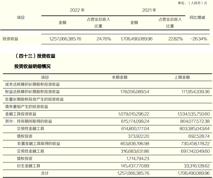Select the 24.76% cell
The width and height of the screenshot is (213, 178).
click(x=104, y=39)
